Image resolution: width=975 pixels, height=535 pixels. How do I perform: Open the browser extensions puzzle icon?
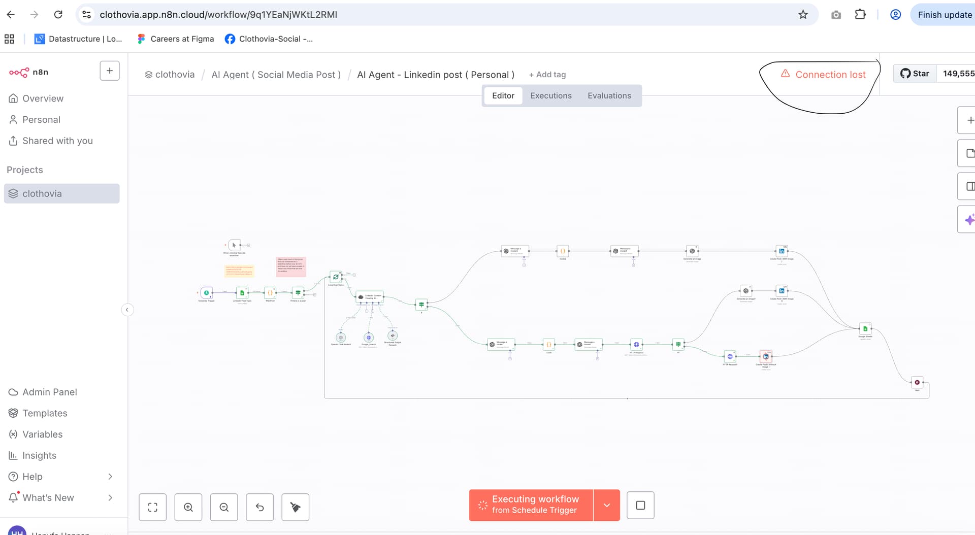(x=860, y=15)
